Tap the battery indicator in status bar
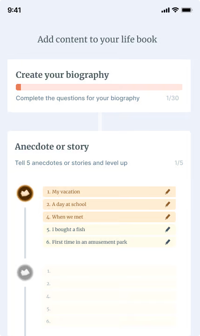The image size is (200, 336). point(187,10)
